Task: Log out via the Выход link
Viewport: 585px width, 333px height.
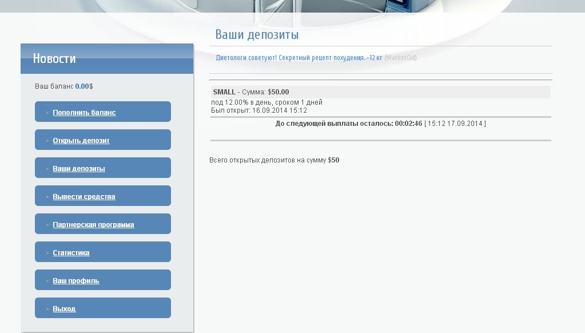Action: click(x=64, y=308)
